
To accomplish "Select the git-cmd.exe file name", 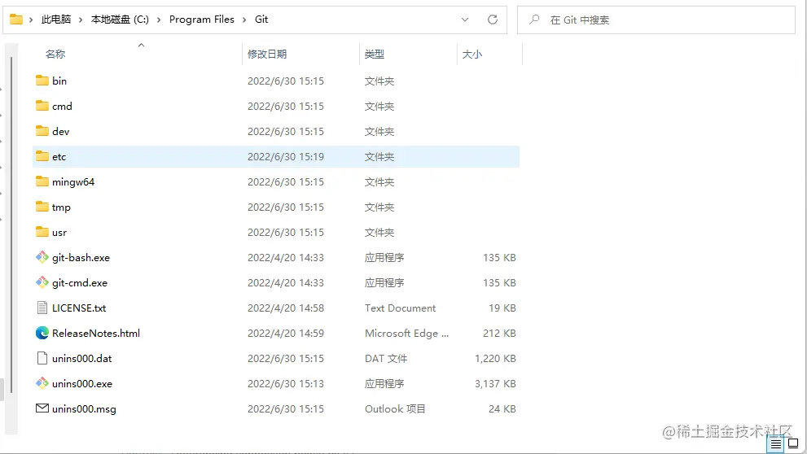I will coord(80,282).
